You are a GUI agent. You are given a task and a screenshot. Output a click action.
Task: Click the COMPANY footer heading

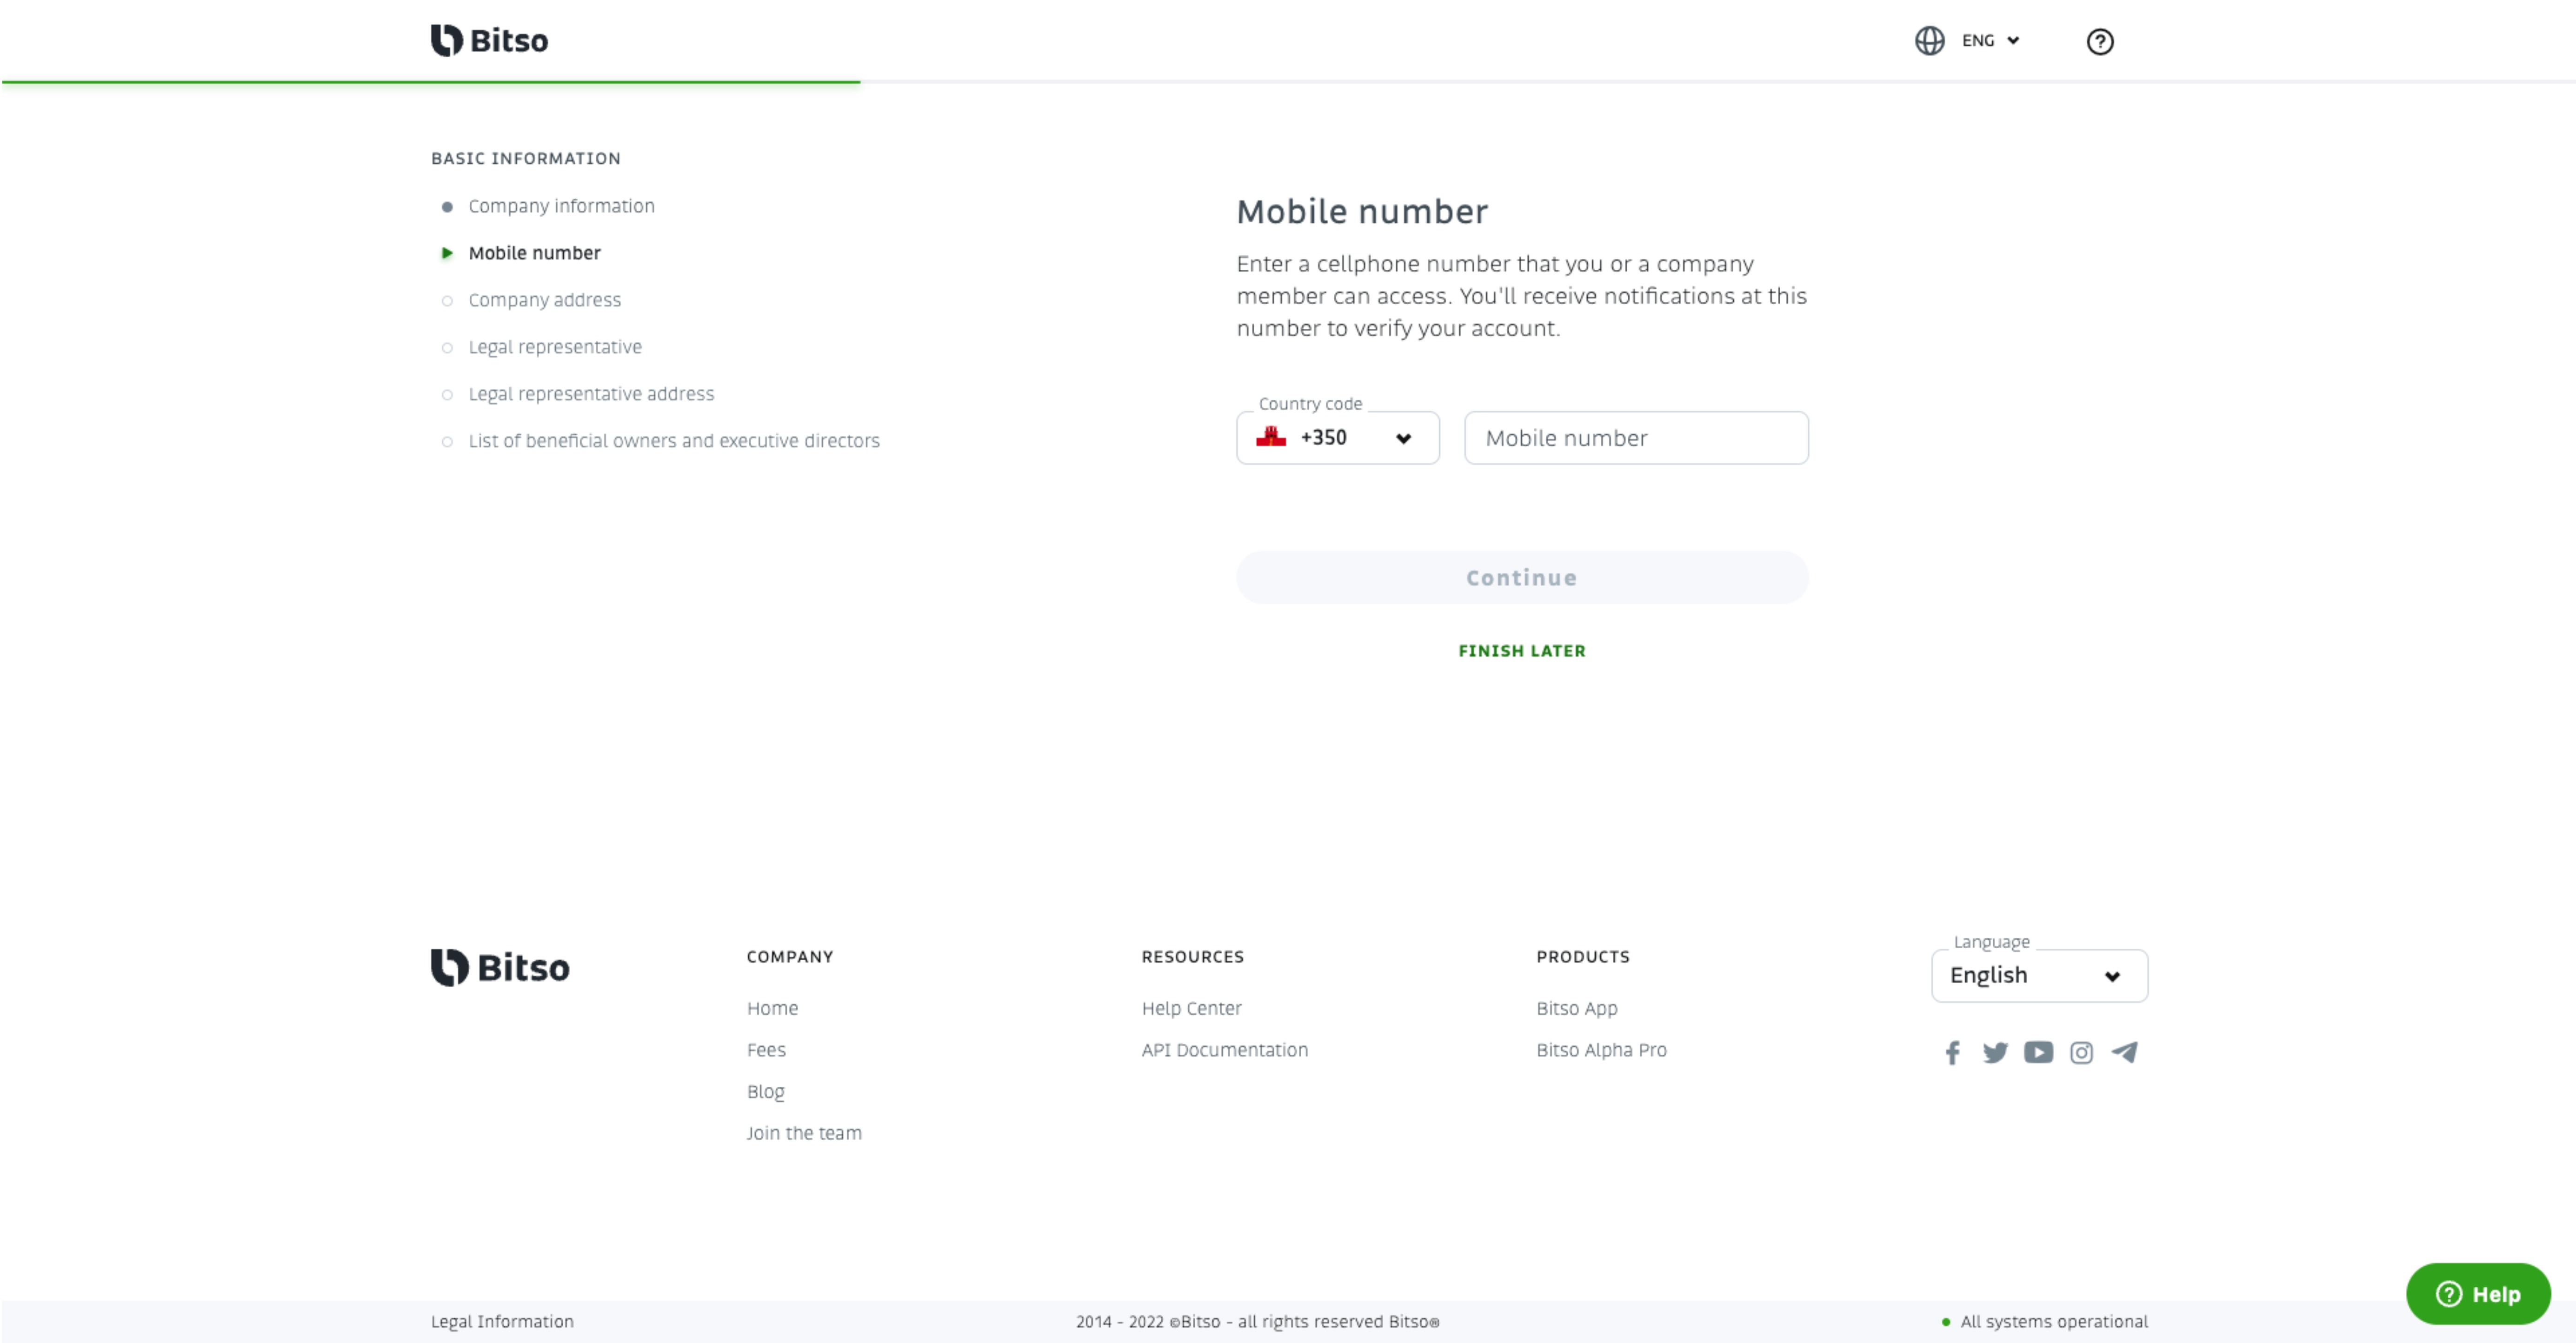tap(789, 957)
